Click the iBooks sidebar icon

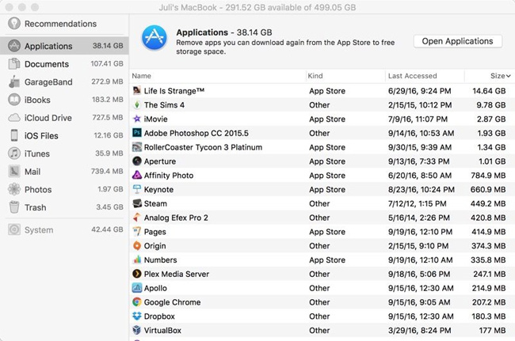click(14, 100)
